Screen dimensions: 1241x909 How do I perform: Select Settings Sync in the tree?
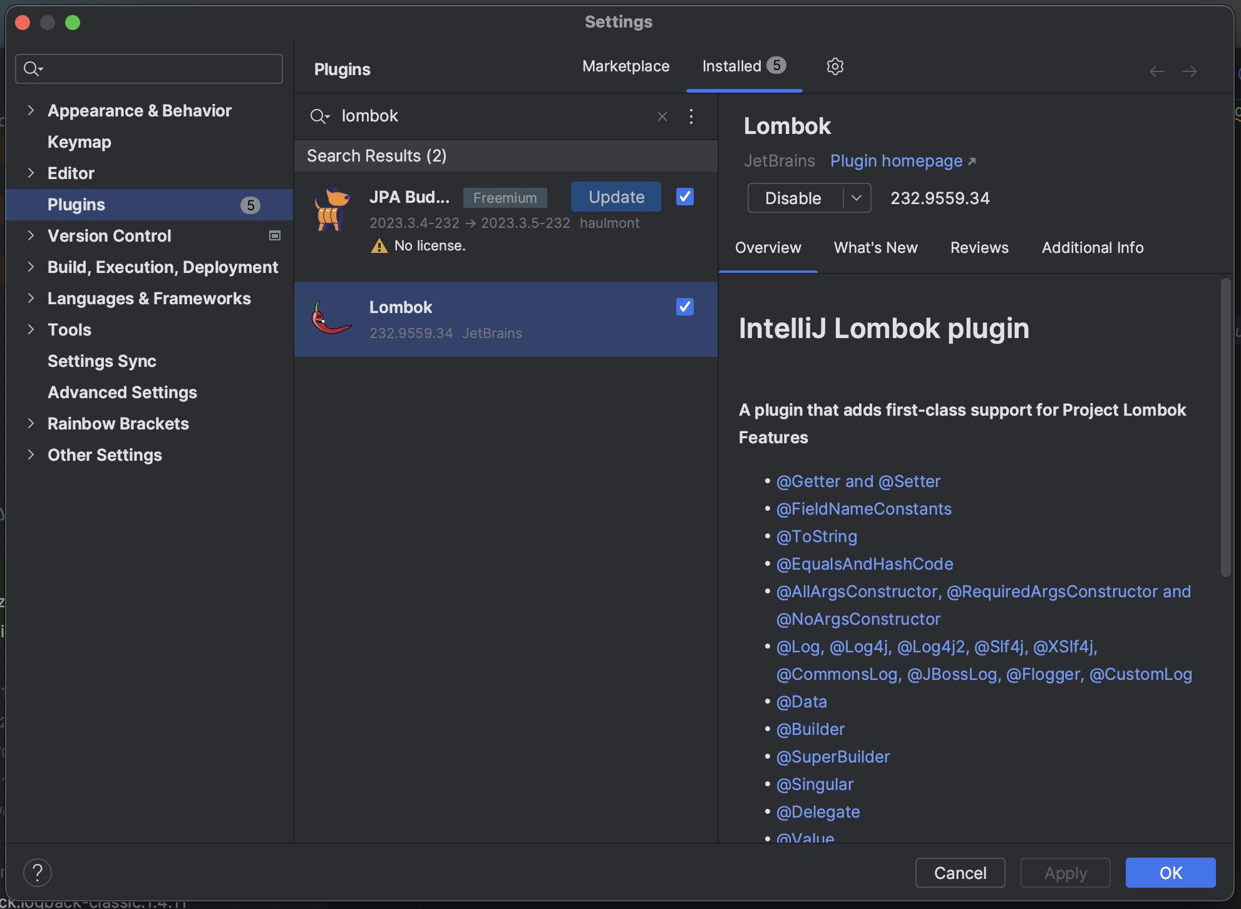(x=102, y=361)
